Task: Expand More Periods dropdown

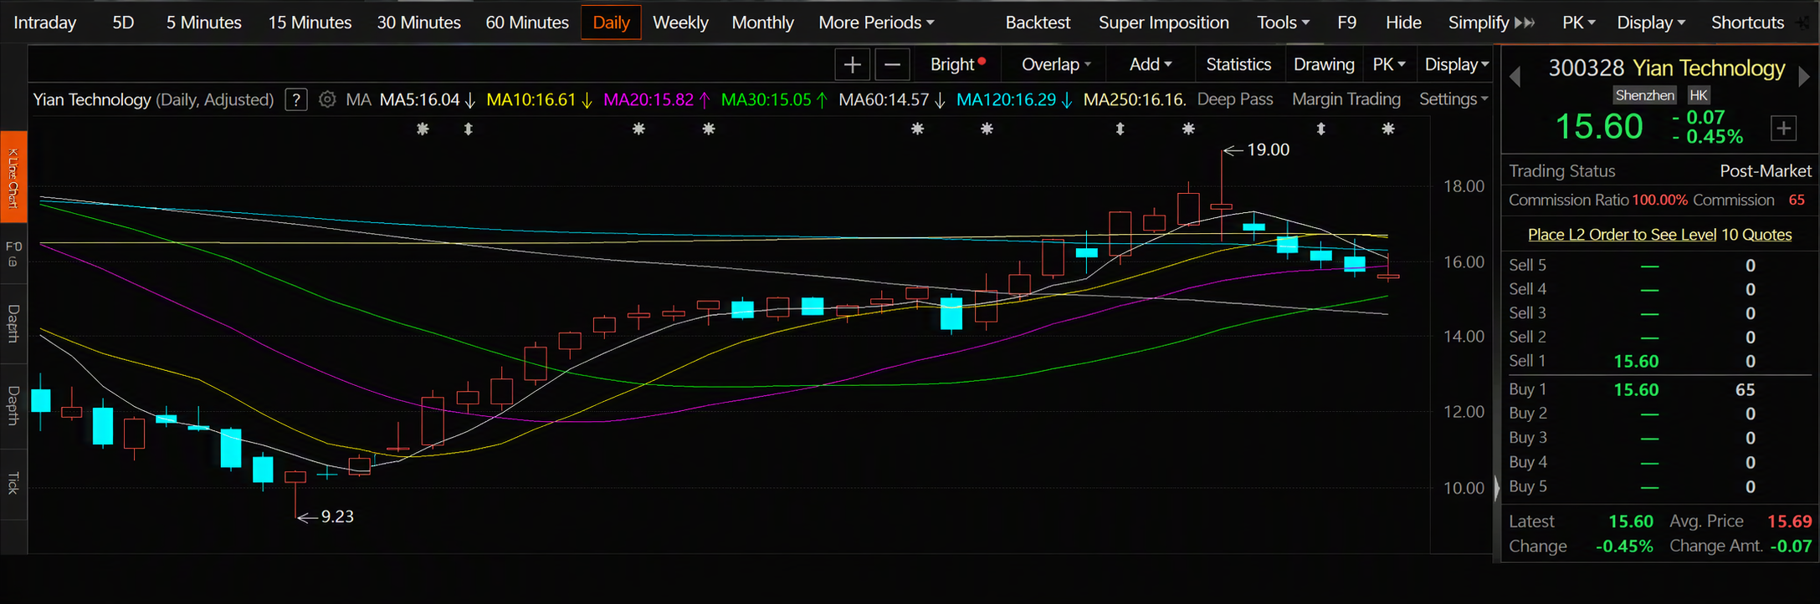Action: point(876,23)
